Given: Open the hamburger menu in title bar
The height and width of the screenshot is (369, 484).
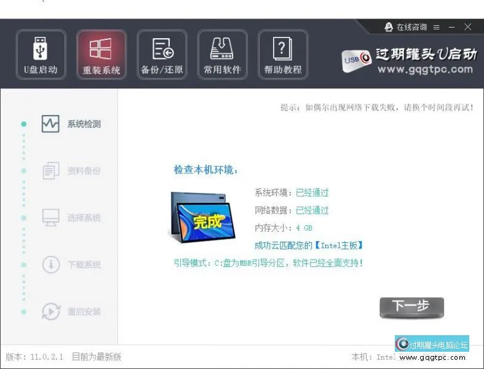Looking at the screenshot, I should click(x=437, y=27).
